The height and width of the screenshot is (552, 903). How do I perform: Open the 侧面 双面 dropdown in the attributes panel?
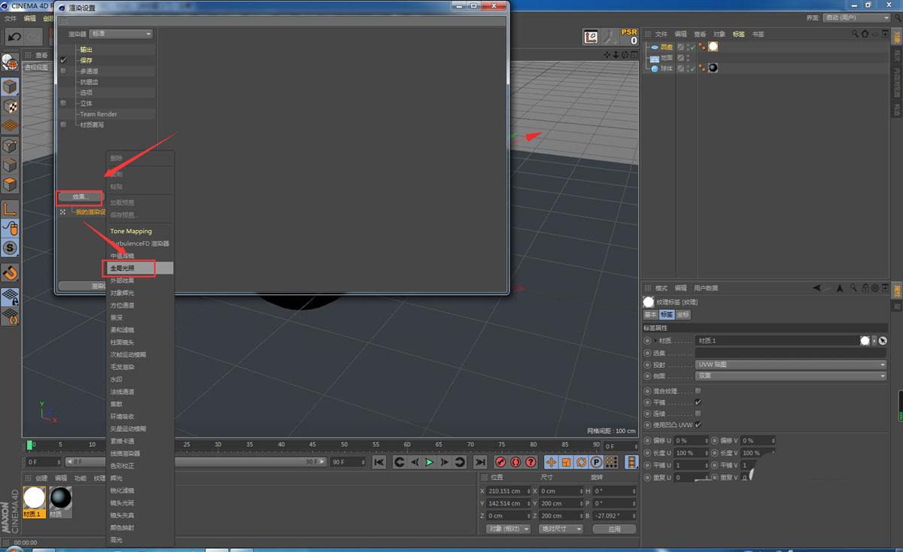(790, 376)
